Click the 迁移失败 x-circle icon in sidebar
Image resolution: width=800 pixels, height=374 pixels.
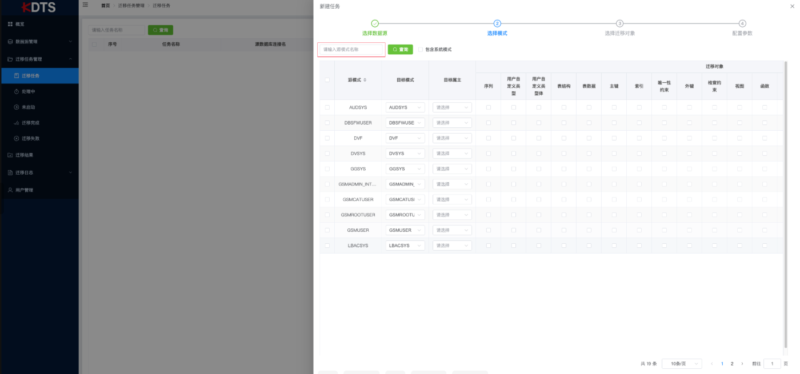coord(17,138)
